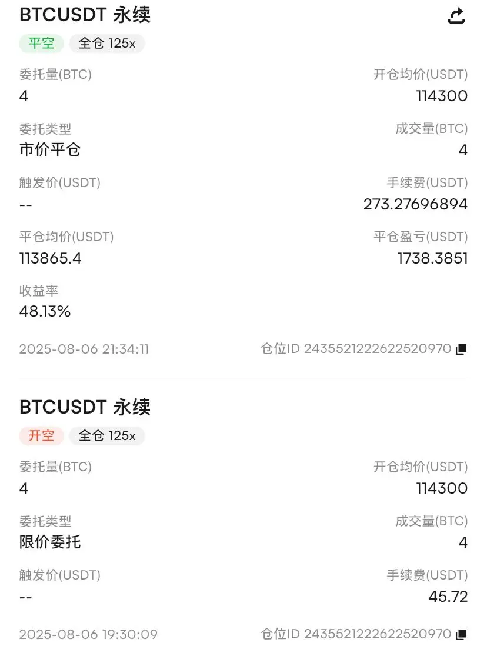The height and width of the screenshot is (656, 487).
Task: Copy position ID of the close-short order
Action: [x=461, y=349]
